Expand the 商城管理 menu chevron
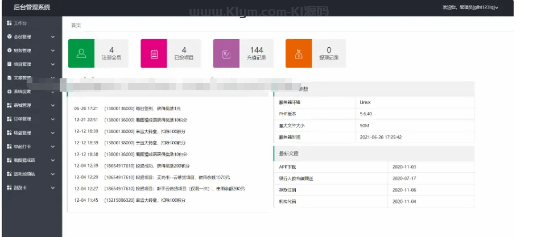533x237 pixels. 53,105
